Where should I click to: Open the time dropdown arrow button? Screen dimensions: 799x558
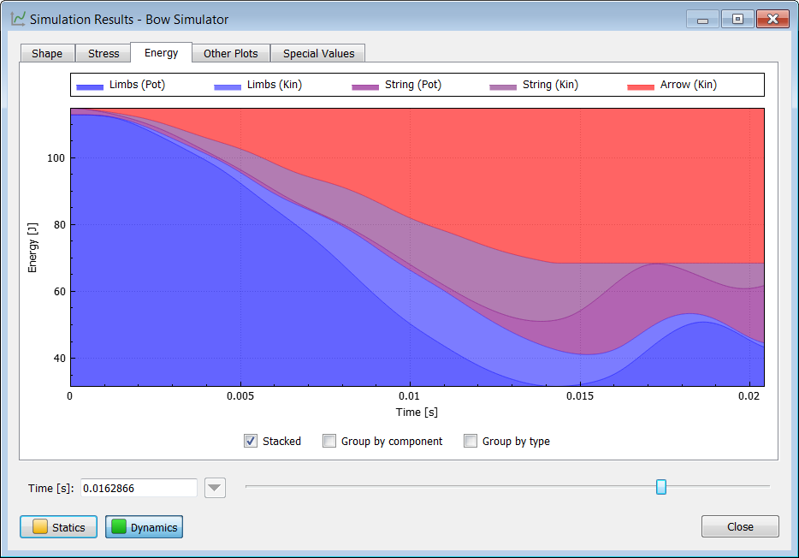[x=215, y=488]
